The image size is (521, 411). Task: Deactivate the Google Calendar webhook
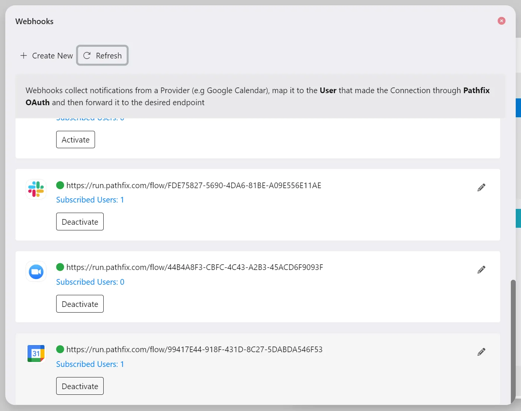[x=80, y=386]
